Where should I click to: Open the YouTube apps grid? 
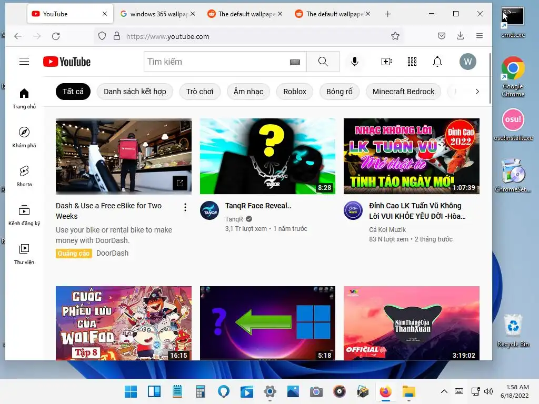(x=412, y=62)
